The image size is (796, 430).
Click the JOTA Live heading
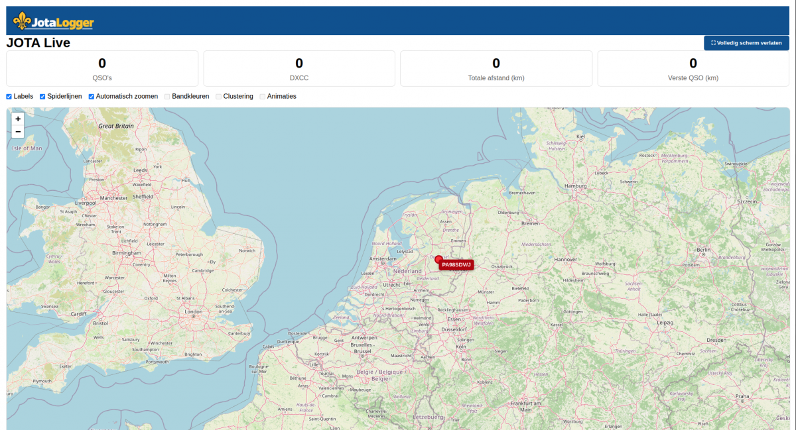(38, 43)
